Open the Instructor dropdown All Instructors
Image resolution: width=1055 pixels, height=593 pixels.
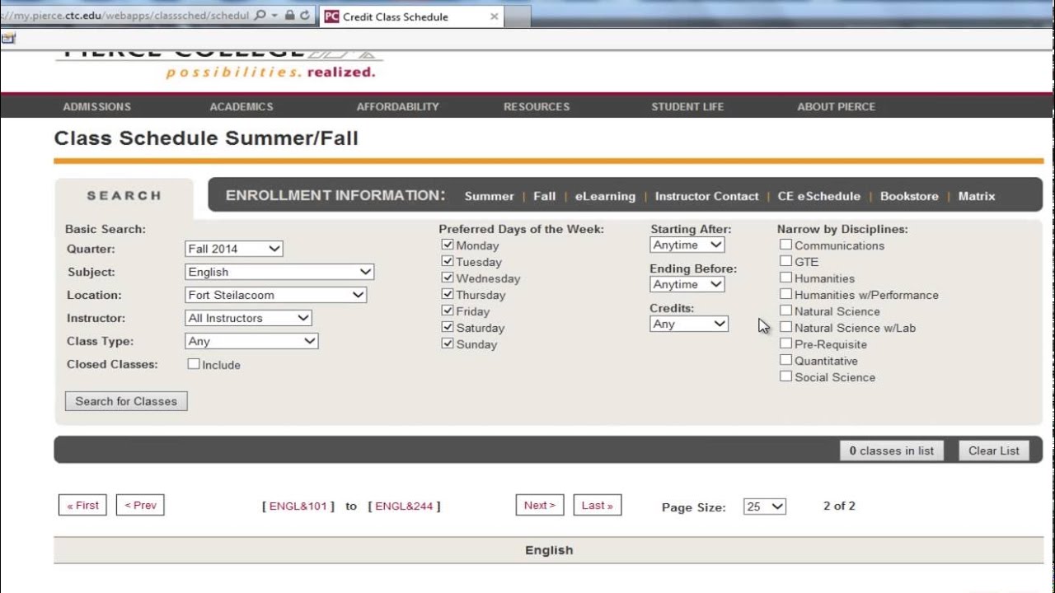[x=248, y=318]
